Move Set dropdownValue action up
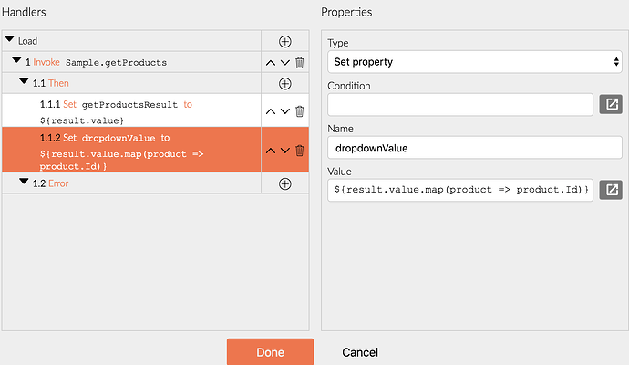This screenshot has width=629, height=365. 270,151
